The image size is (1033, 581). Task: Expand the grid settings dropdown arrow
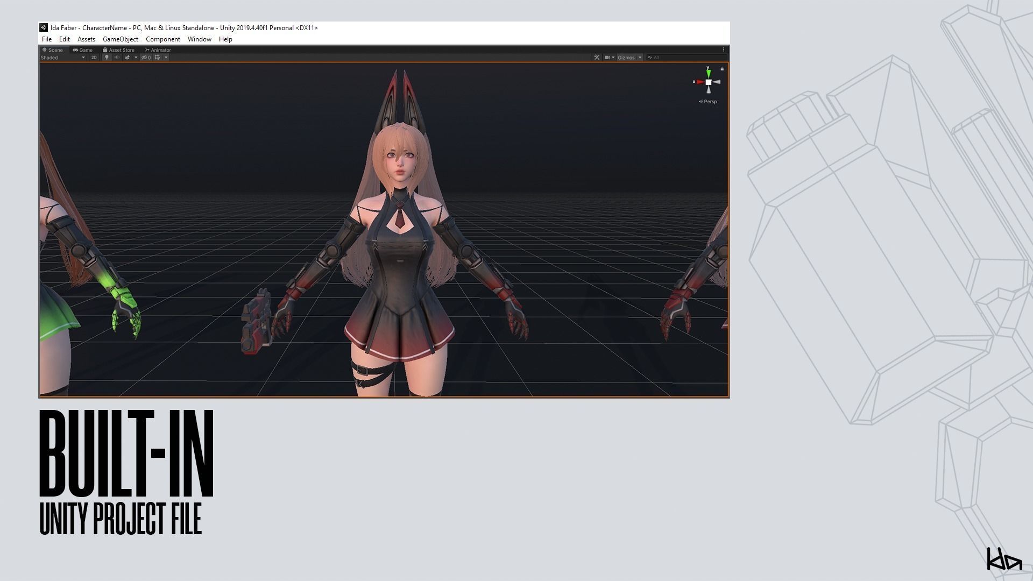coord(166,58)
